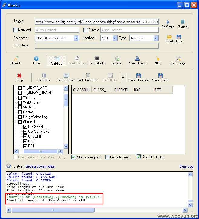Enable the Keyword checkbox
199x219 pixels.
[15, 30]
